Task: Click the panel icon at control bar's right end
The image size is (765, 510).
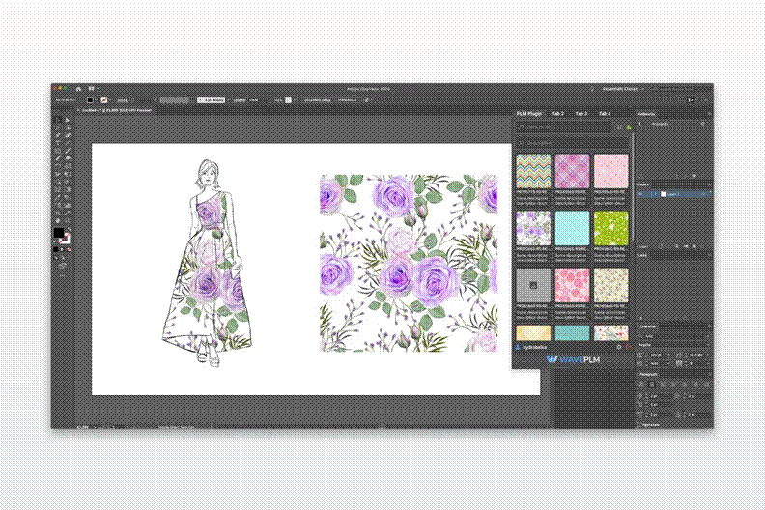Action: pos(691,100)
